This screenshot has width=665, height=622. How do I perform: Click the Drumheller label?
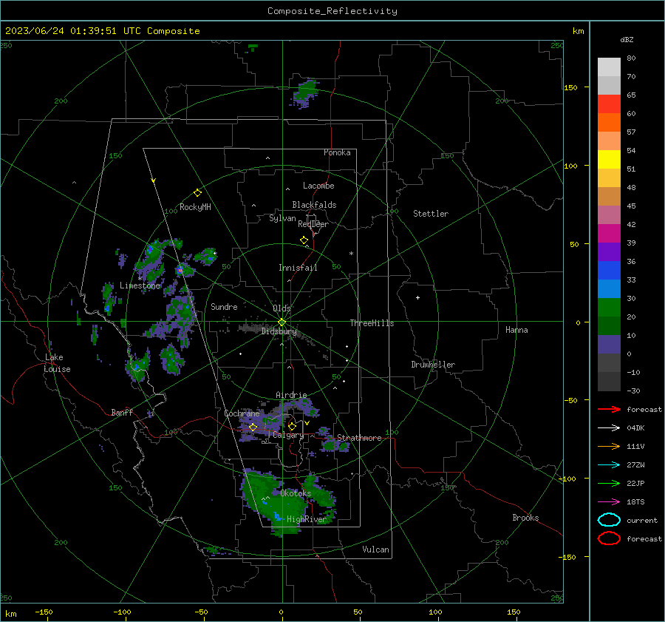click(x=433, y=365)
